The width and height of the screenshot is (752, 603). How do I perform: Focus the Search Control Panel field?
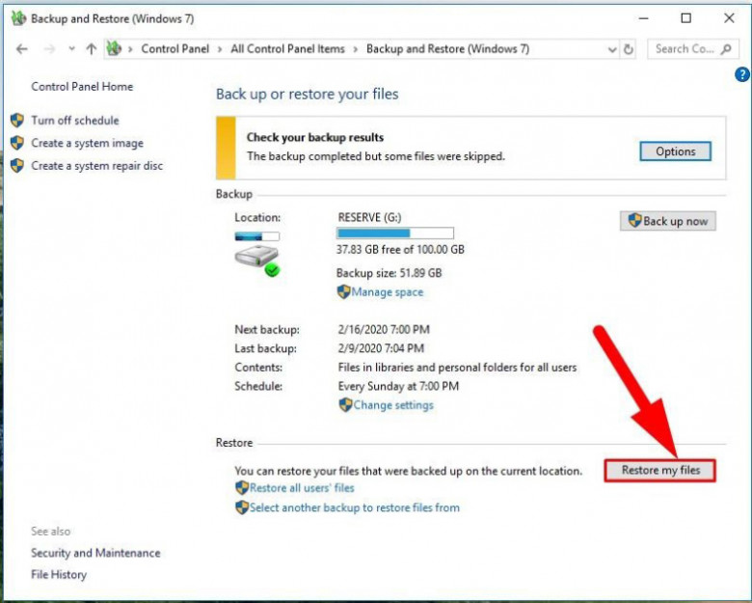click(x=692, y=49)
